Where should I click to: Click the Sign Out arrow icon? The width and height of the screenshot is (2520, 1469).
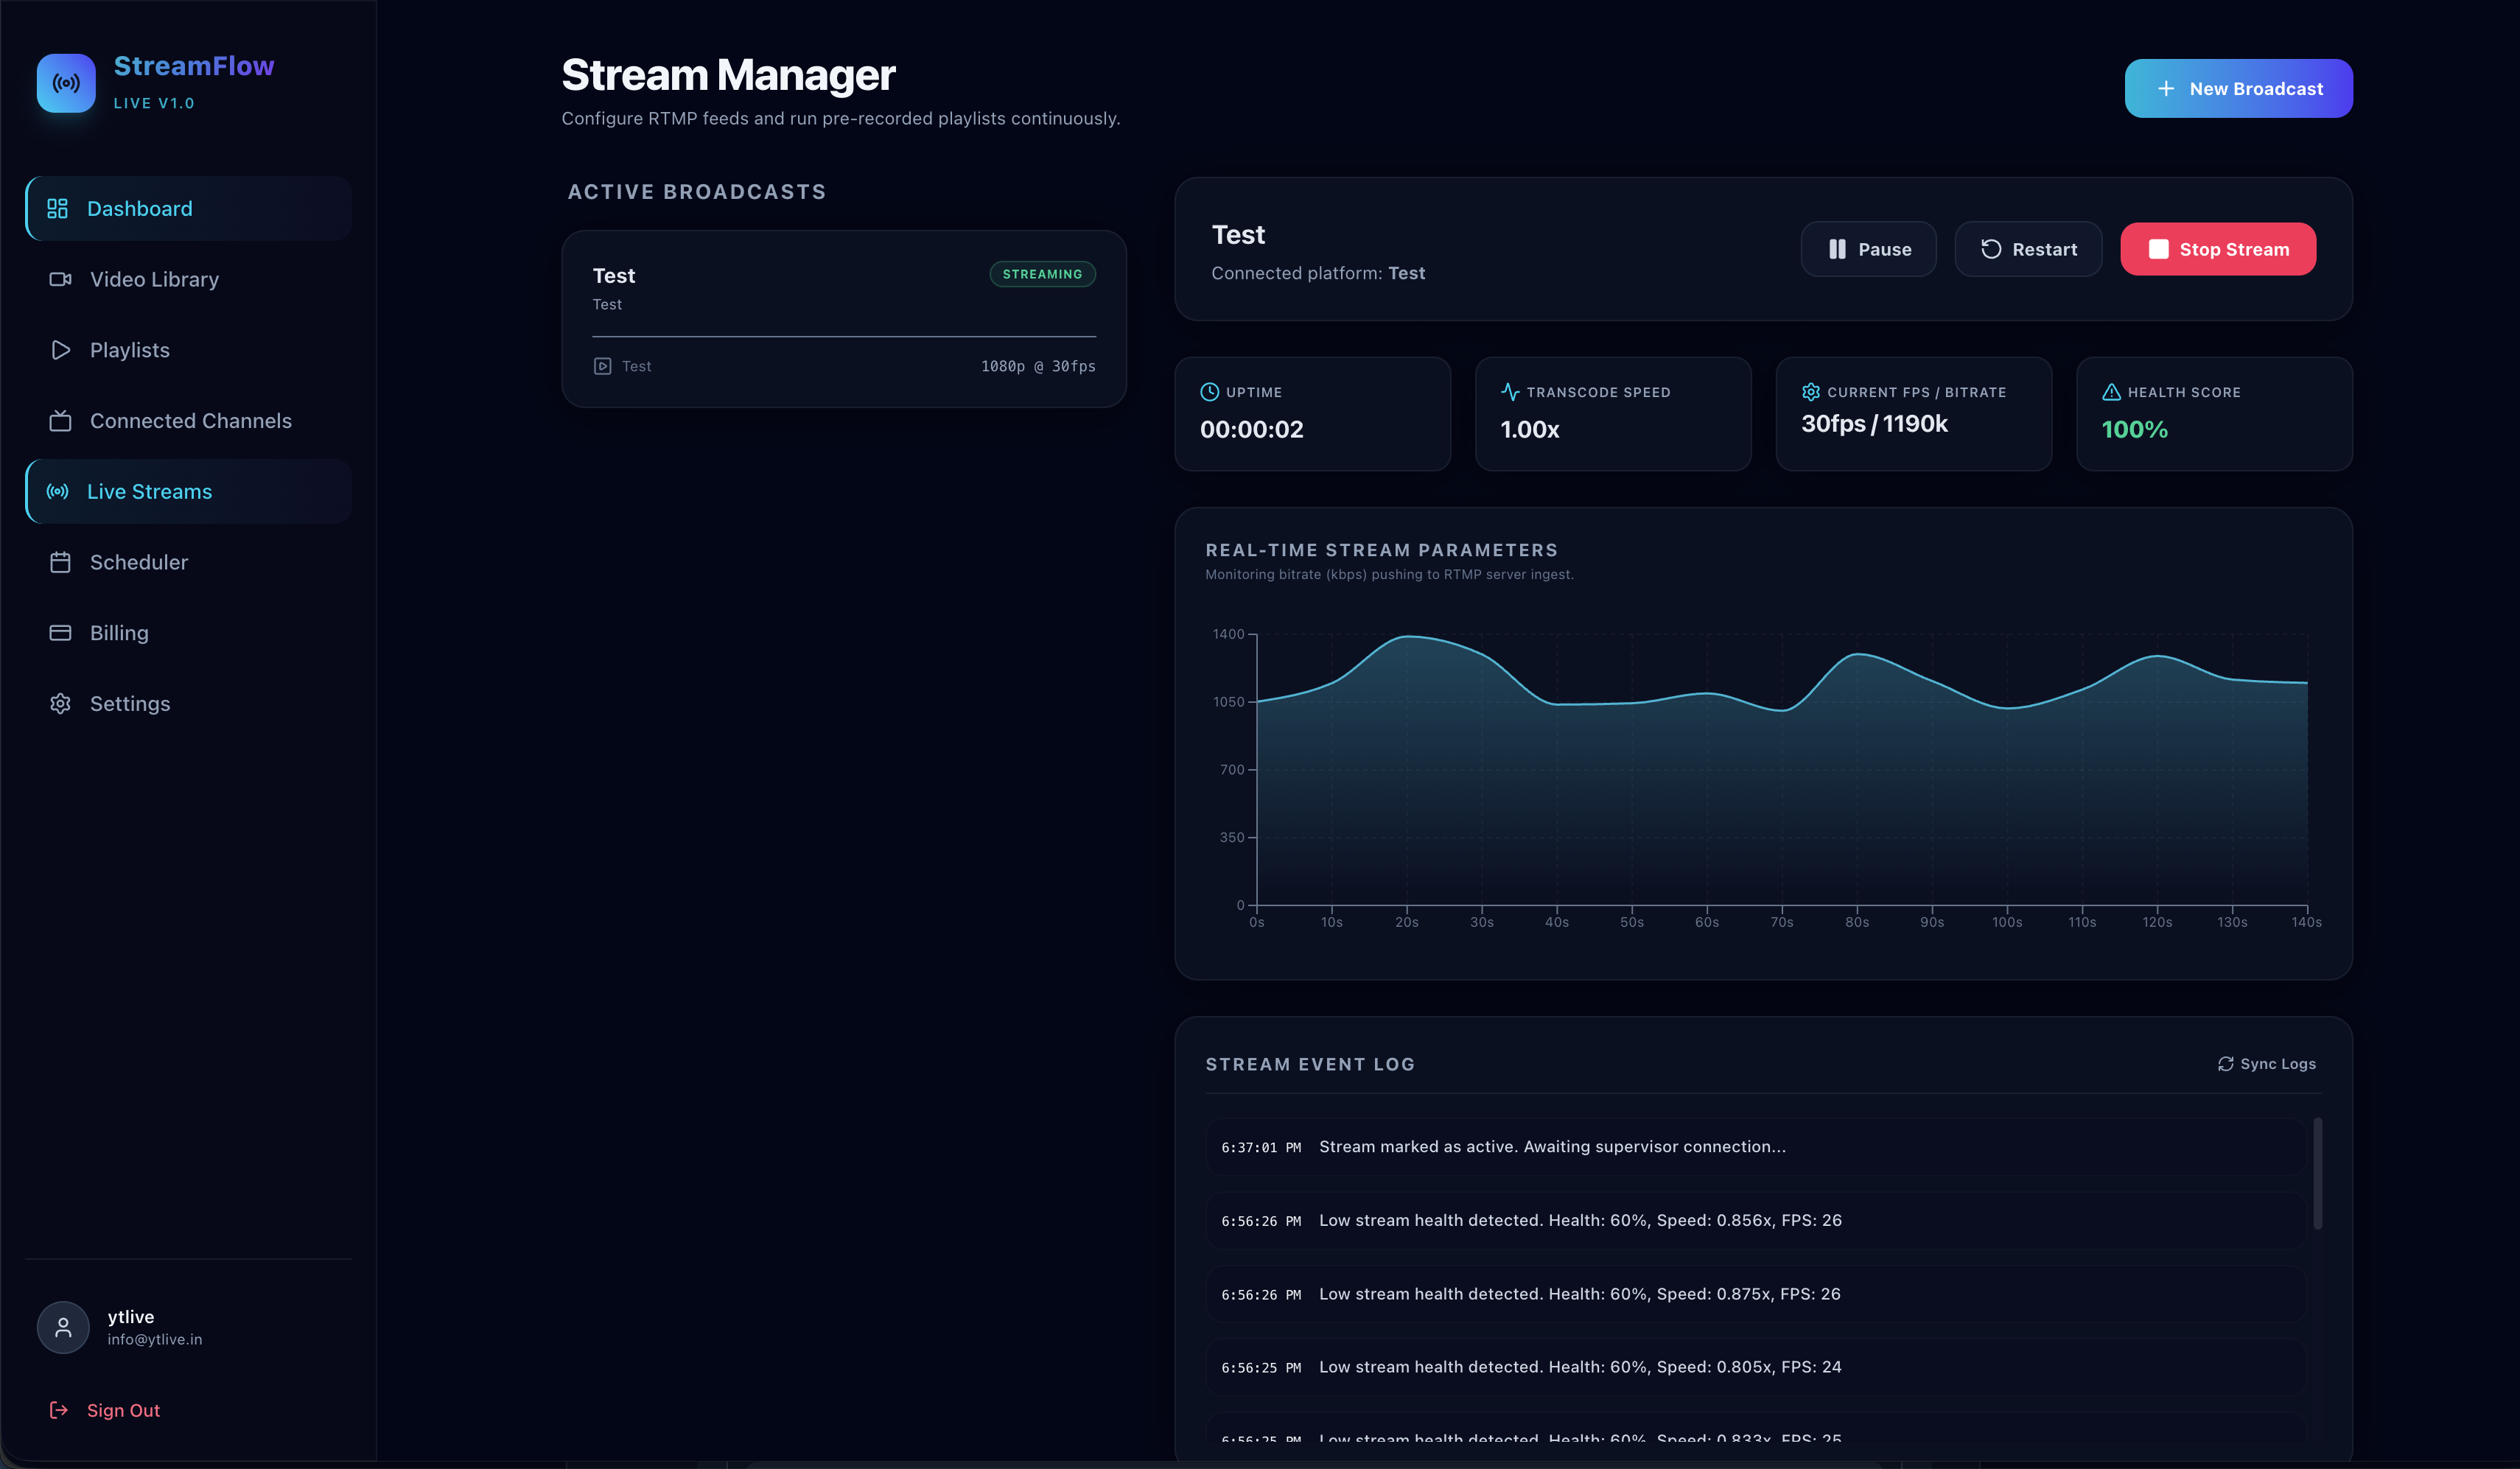point(59,1410)
